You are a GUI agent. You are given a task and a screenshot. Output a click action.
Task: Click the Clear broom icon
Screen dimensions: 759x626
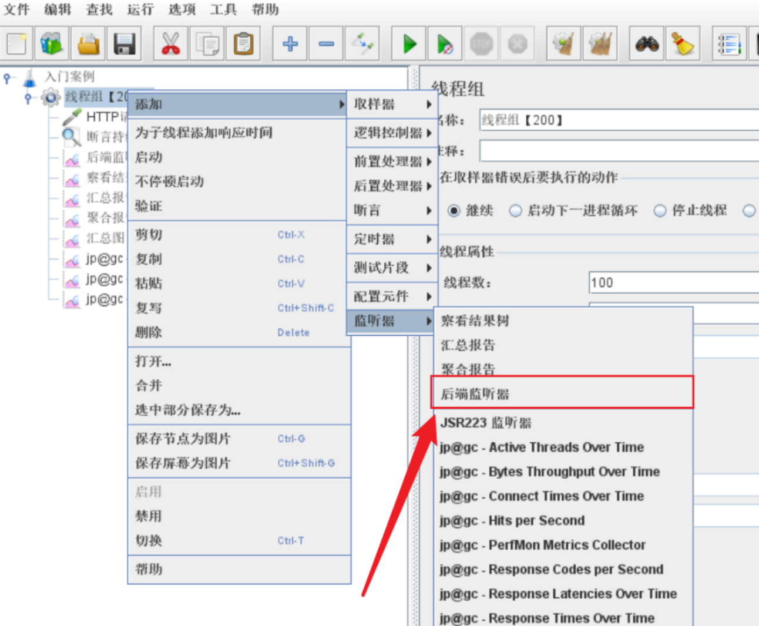(x=563, y=43)
